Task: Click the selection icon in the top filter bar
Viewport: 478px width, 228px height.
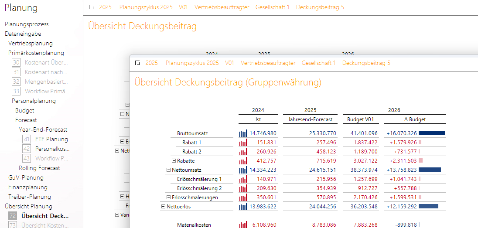Action: pos(91,7)
